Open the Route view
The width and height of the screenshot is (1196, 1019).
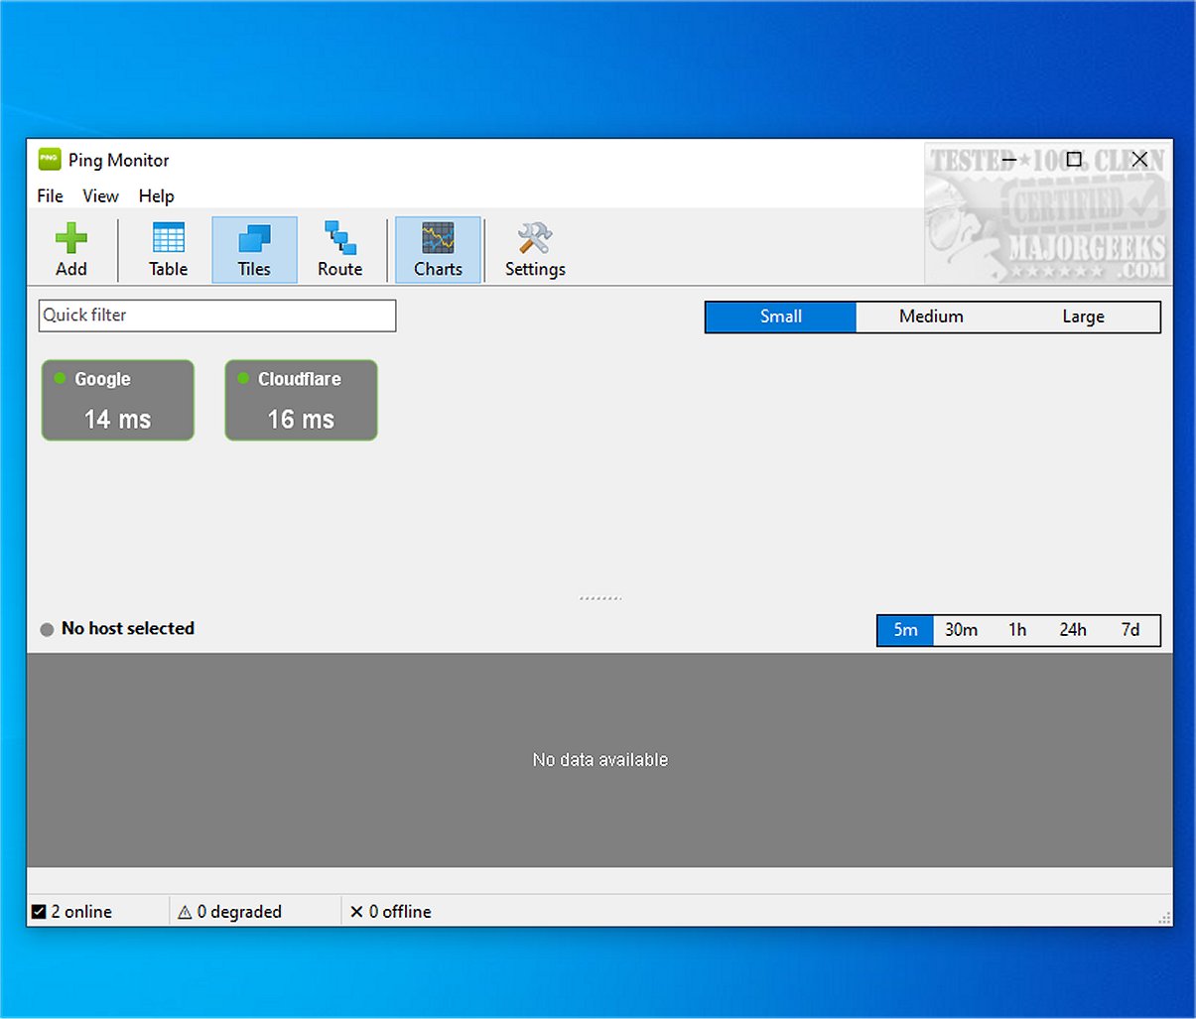point(339,250)
